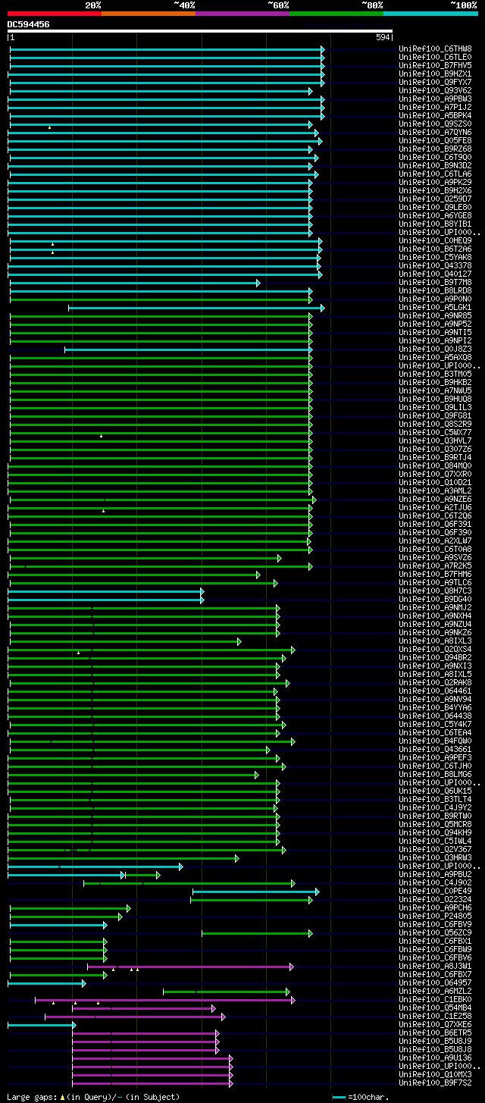Open hit UniRef100_C6THW8

[x=435, y=49]
